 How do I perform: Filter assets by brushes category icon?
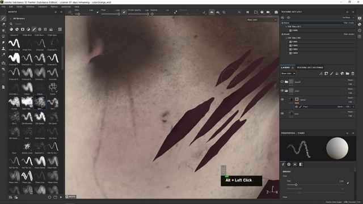(34, 29)
